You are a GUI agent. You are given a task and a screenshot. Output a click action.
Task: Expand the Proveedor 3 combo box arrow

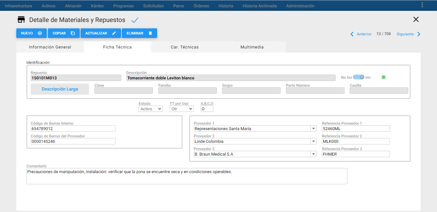[x=313, y=154]
